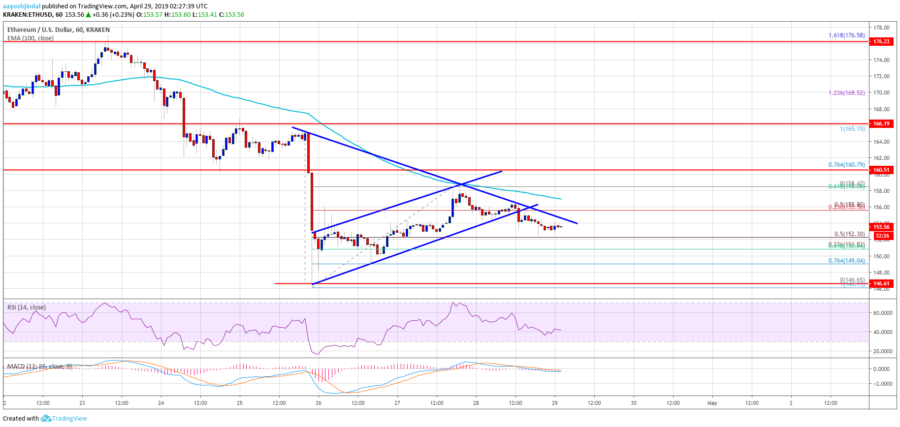Click the May label on time axis

pos(712,403)
